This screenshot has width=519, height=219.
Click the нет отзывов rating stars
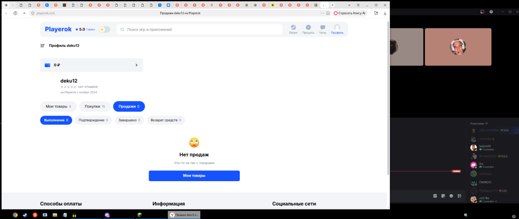click(x=69, y=87)
